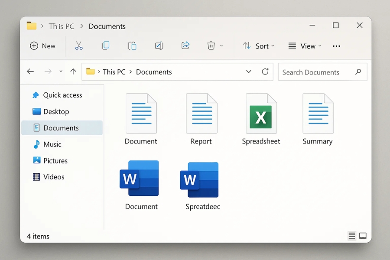Click the Cut scissors icon
390x260 pixels.
78,46
